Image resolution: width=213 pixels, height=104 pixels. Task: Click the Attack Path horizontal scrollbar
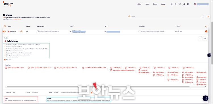click(x=98, y=87)
